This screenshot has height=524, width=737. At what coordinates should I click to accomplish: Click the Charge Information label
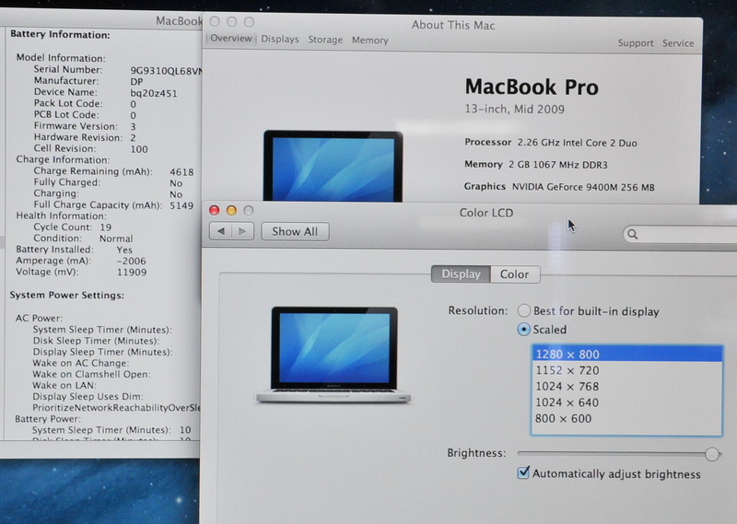pyautogui.click(x=63, y=159)
